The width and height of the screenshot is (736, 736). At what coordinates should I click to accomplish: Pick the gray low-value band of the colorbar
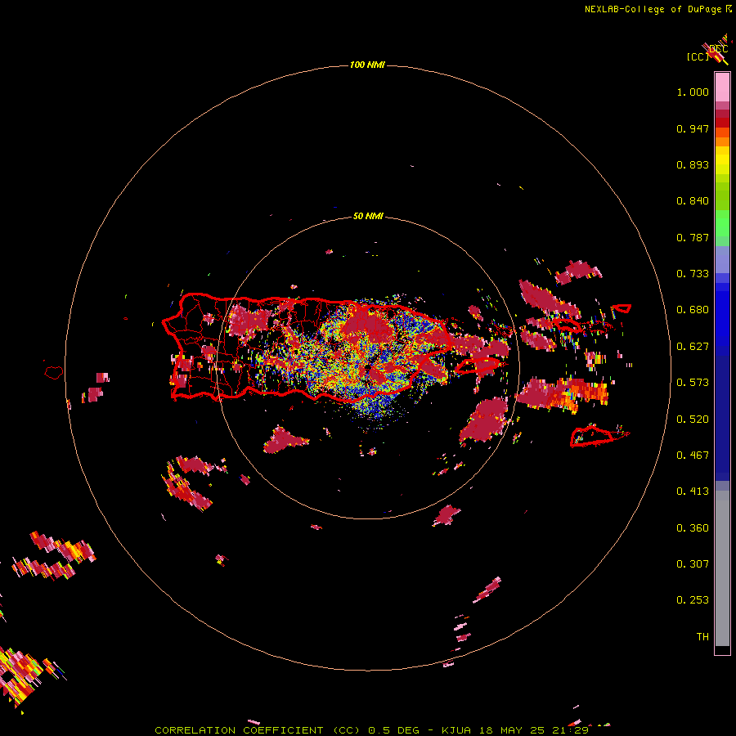coord(722,568)
